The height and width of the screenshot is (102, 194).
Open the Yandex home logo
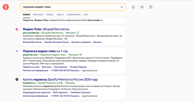tap(6, 7)
